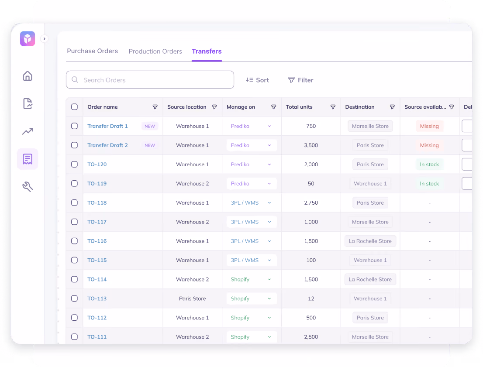Open the Home sidebar icon

(x=28, y=76)
